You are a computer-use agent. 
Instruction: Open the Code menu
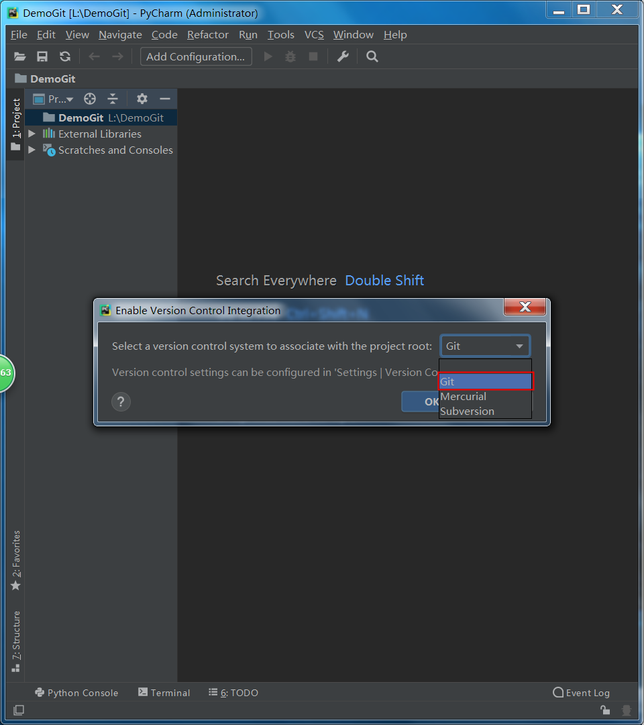tap(164, 35)
